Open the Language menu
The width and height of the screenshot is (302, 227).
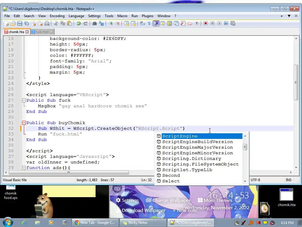pos(76,16)
